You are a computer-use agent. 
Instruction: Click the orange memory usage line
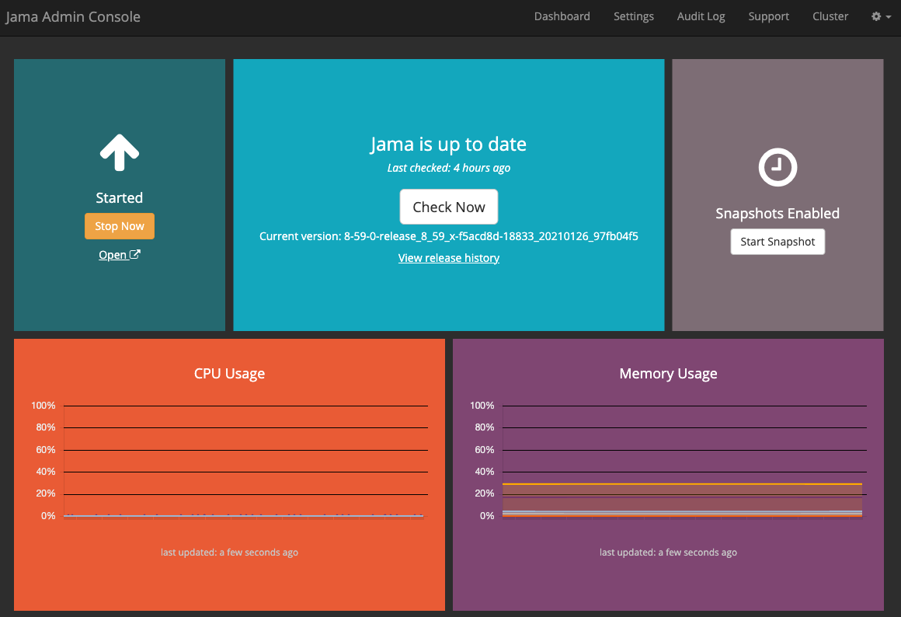[x=683, y=484]
